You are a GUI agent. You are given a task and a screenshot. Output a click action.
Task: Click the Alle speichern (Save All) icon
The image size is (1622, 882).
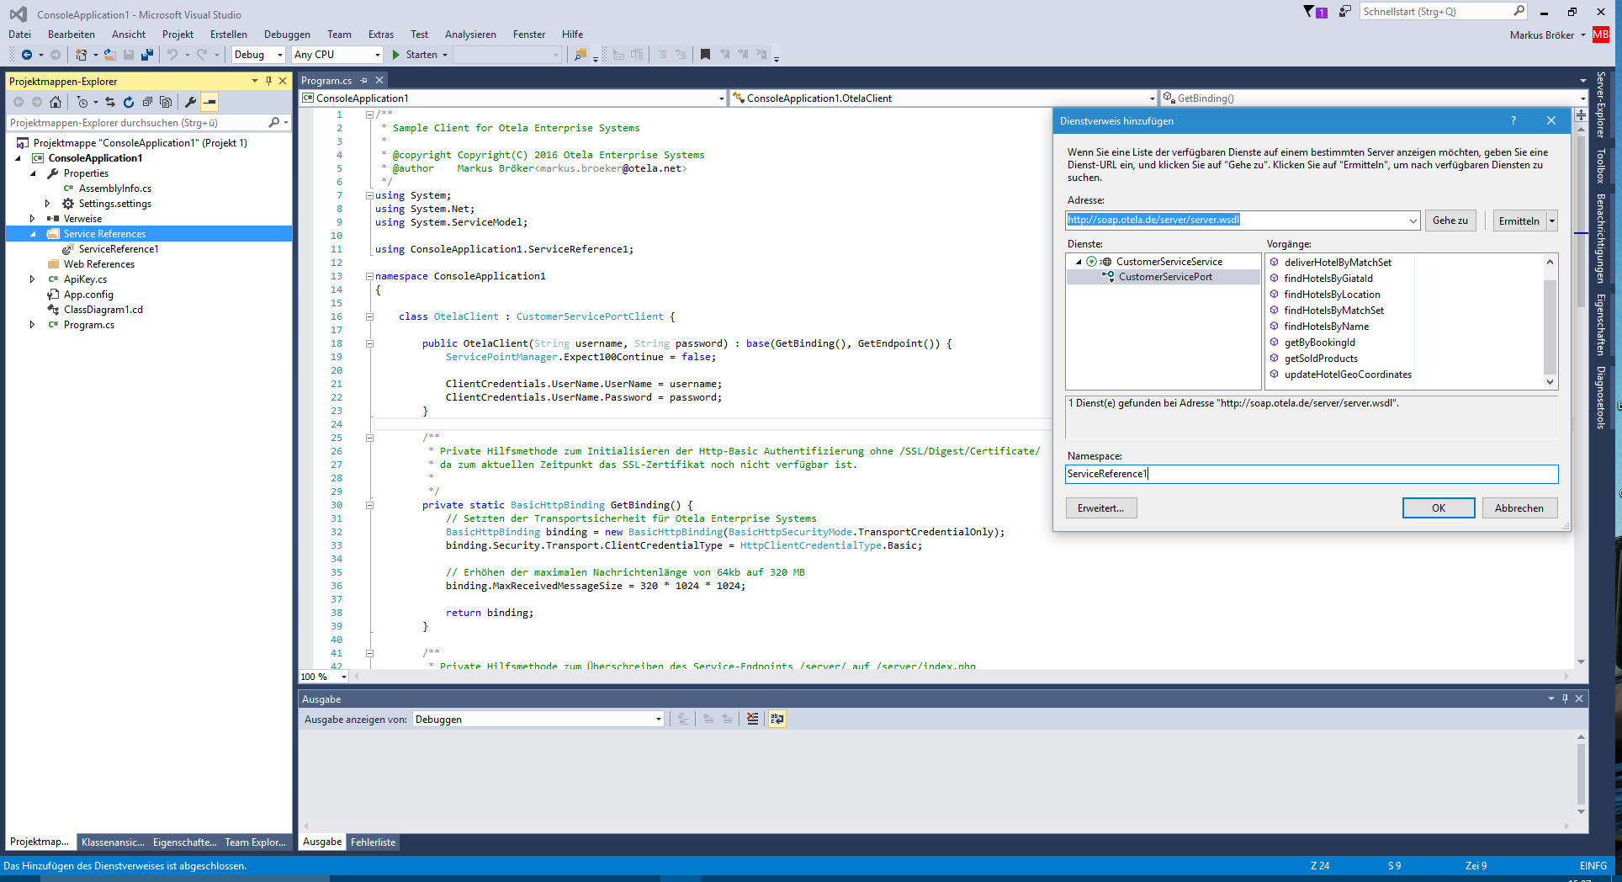[147, 54]
